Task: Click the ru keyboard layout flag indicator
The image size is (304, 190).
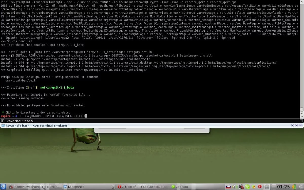Action: [x=228, y=187]
